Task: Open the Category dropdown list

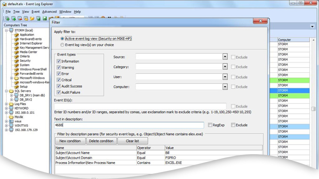Action: click(225, 66)
